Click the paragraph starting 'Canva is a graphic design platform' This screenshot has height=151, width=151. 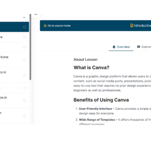point(112,83)
